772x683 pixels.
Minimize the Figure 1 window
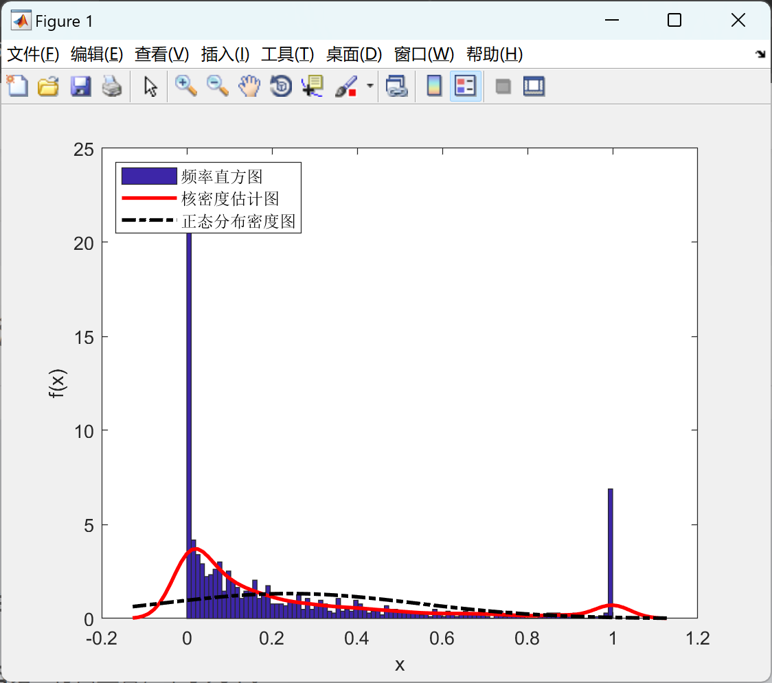pyautogui.click(x=611, y=20)
